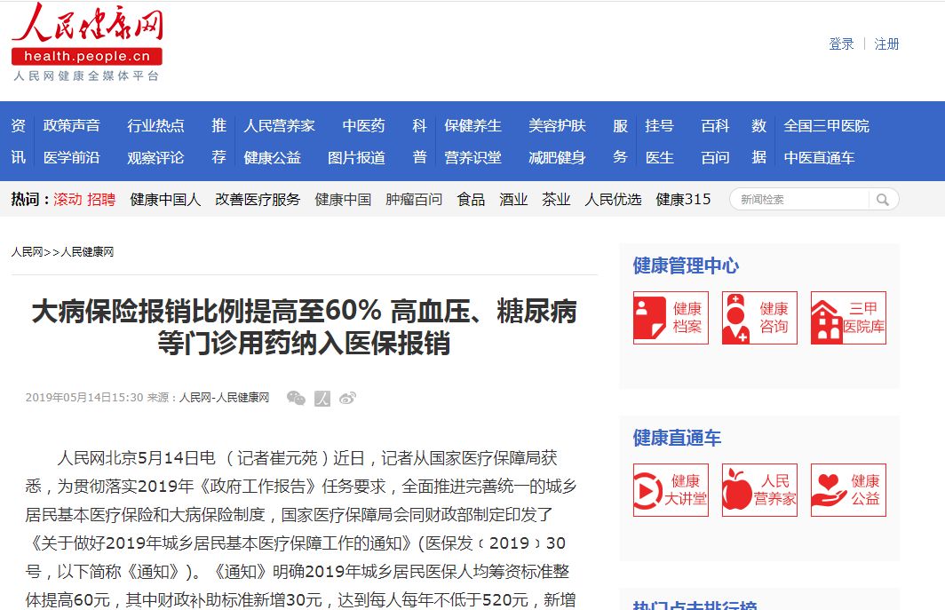The width and height of the screenshot is (945, 610).
Task: Click 人民网 in the breadcrumb
Action: point(27,252)
